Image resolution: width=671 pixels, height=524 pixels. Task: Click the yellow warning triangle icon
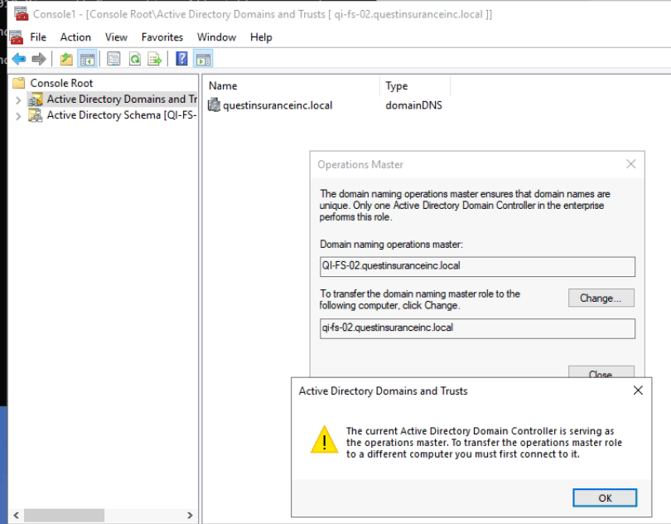325,439
